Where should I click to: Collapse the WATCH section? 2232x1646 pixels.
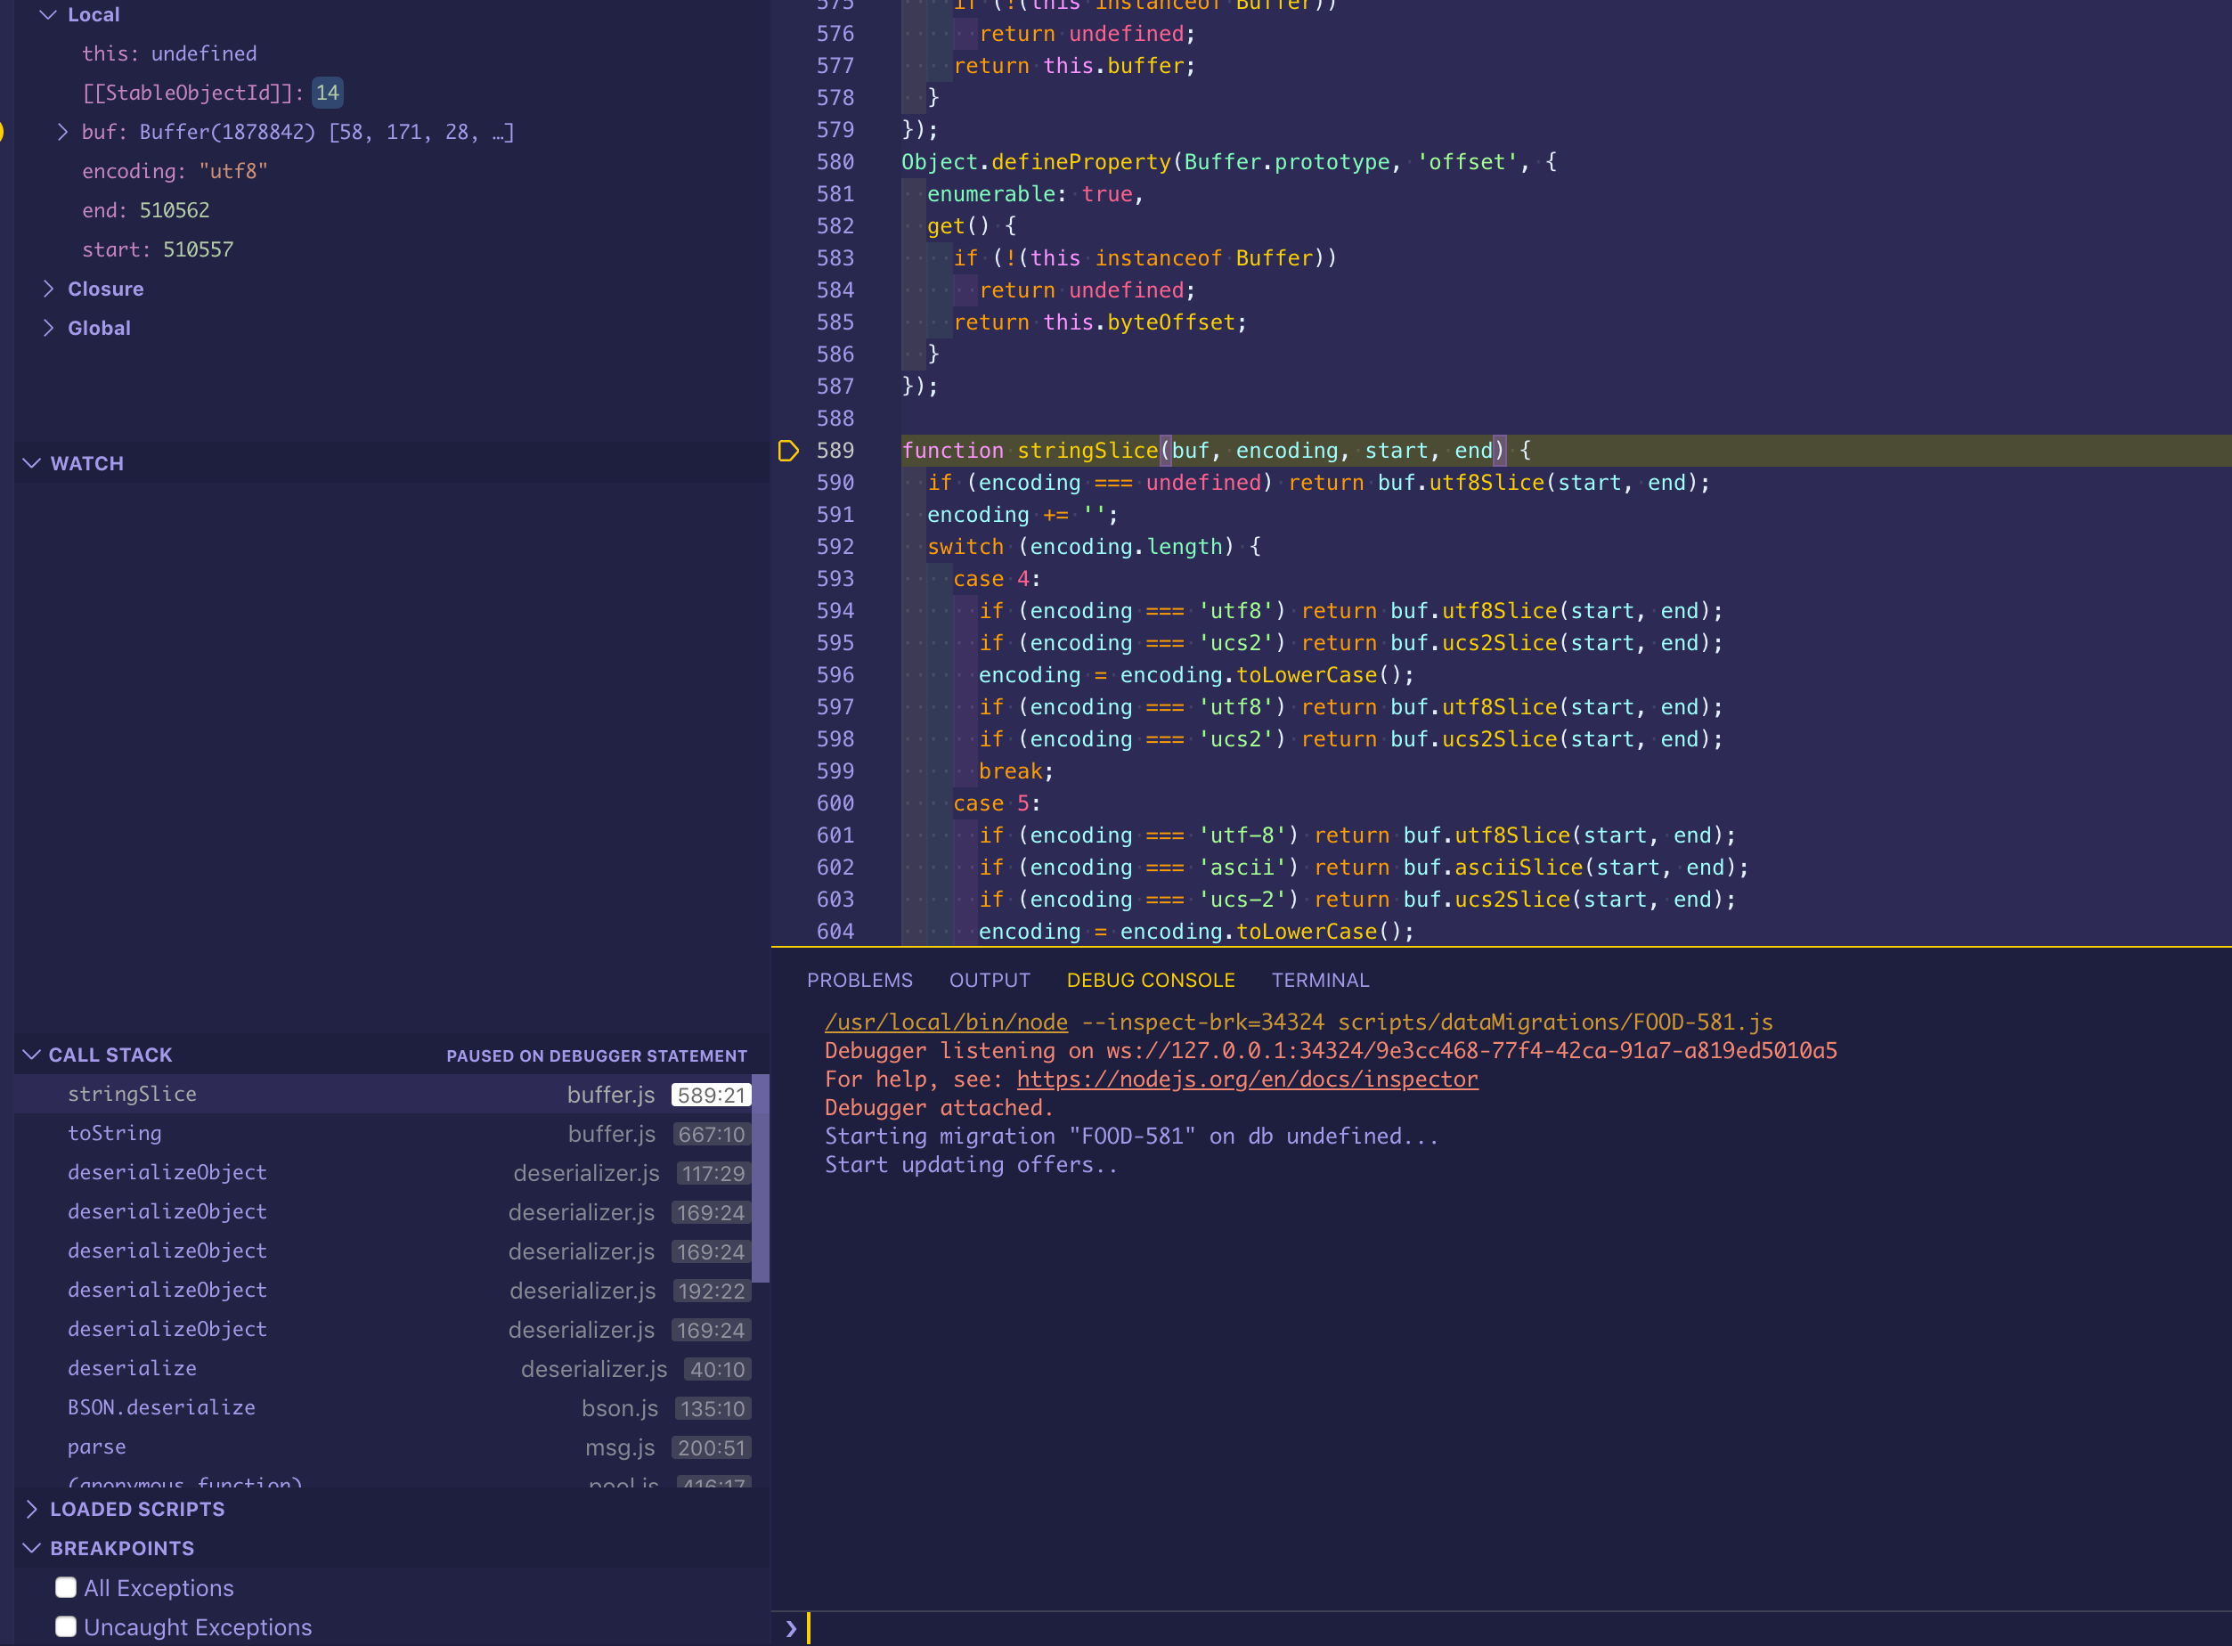click(x=30, y=461)
